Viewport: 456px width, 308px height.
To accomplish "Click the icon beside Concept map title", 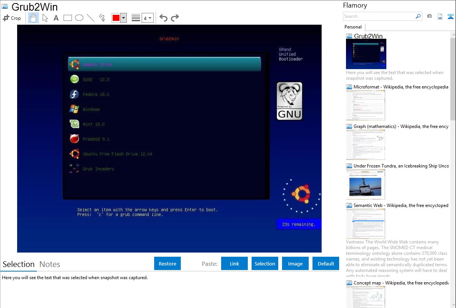I will pos(349,283).
